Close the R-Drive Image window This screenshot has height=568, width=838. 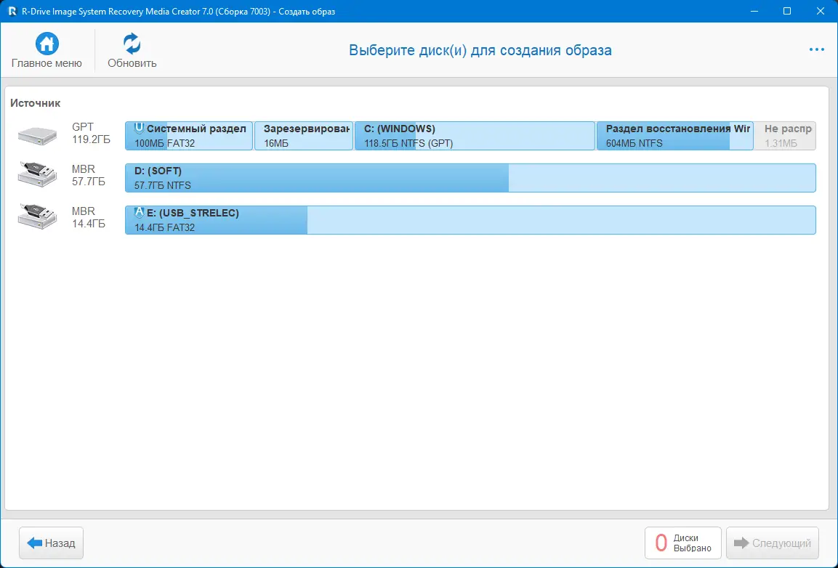point(821,11)
